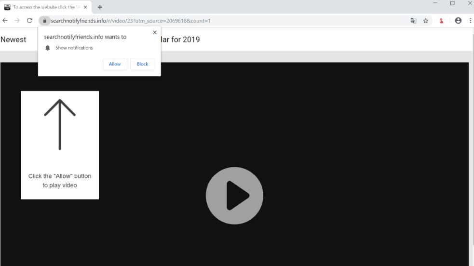The width and height of the screenshot is (474, 266).
Task: Open the Chrome three-dot menu
Action: click(x=470, y=21)
